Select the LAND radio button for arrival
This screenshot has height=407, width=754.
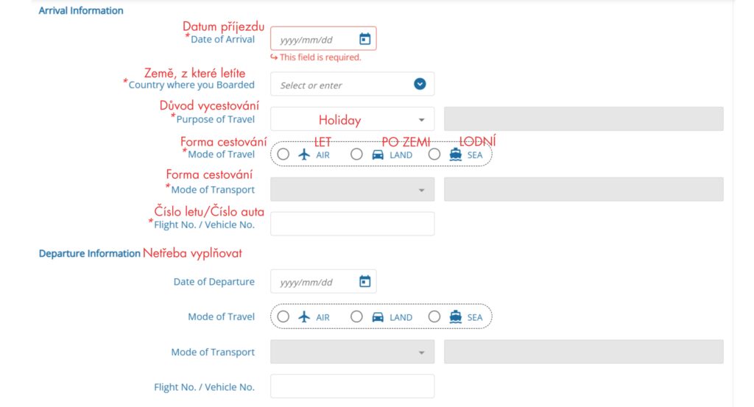coord(356,155)
